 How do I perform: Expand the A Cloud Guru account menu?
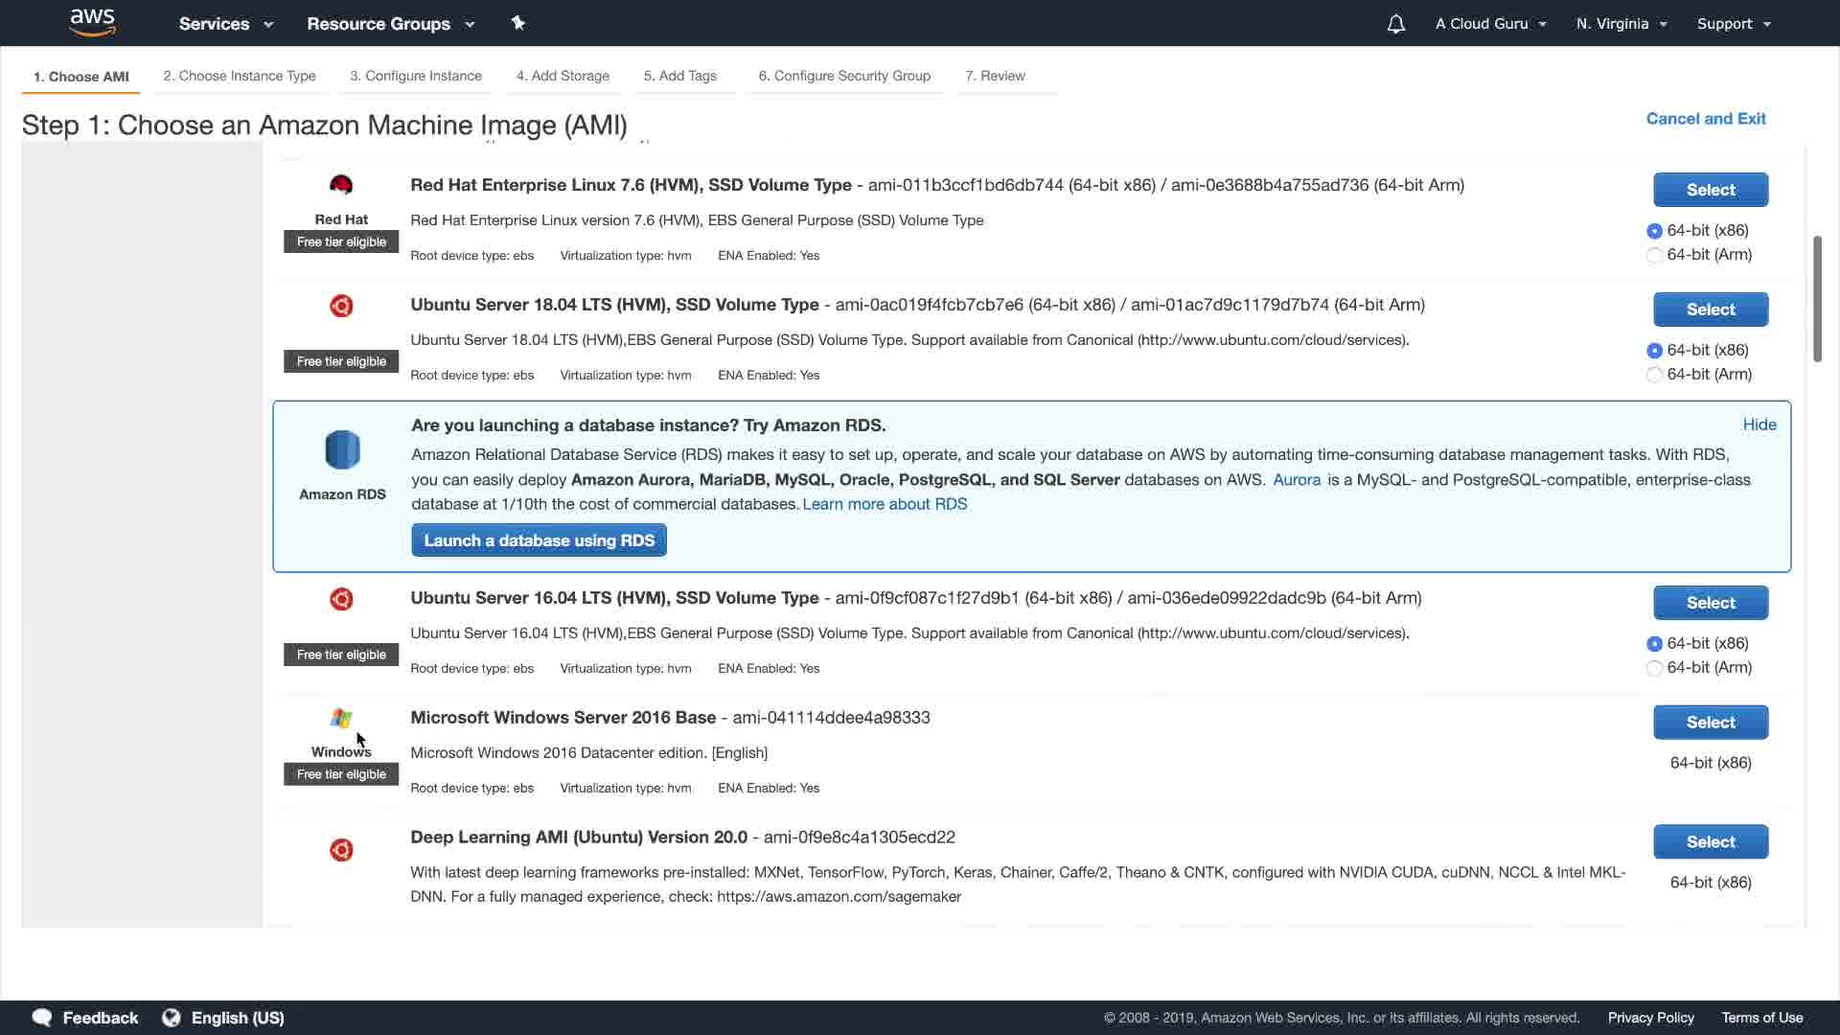point(1490,24)
